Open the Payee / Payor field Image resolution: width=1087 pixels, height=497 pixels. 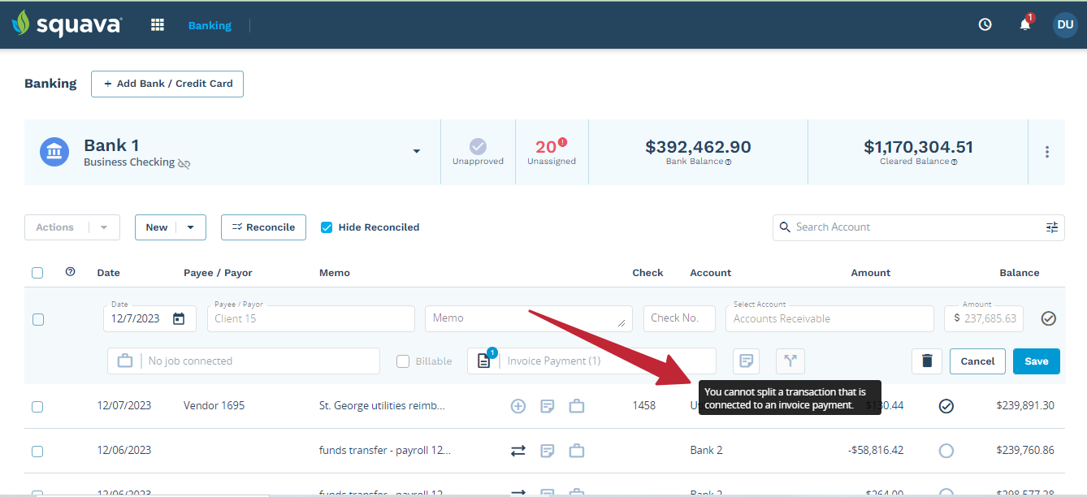click(x=310, y=318)
